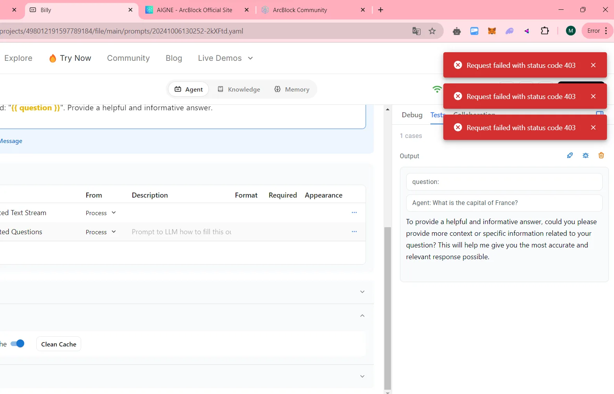Click the Output label
This screenshot has height=394, width=614.
(x=409, y=156)
